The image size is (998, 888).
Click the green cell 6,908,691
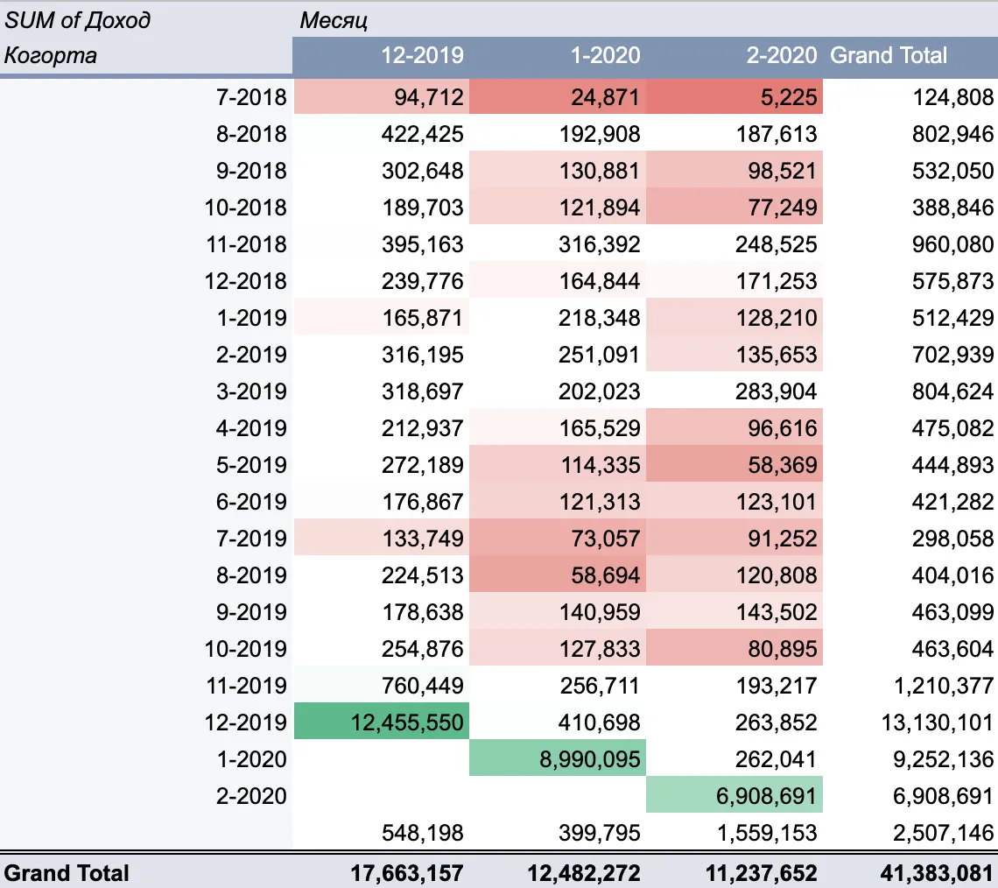(x=734, y=796)
